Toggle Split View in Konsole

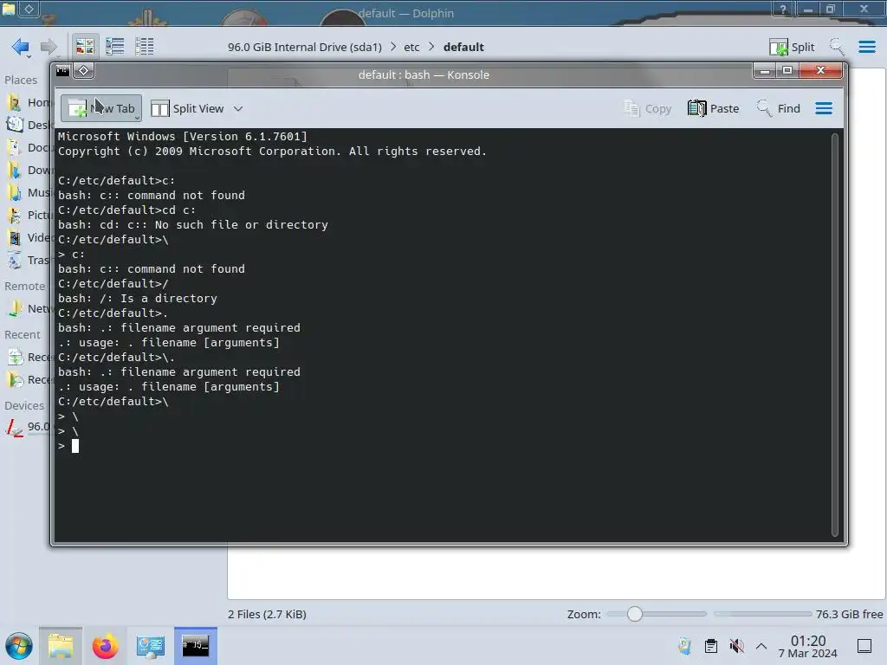pyautogui.click(x=187, y=108)
